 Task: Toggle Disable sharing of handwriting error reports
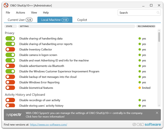[10, 44]
